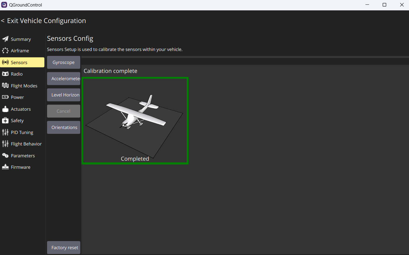The image size is (409, 255).
Task: Click the Firmware download icon
Action: coord(5,167)
